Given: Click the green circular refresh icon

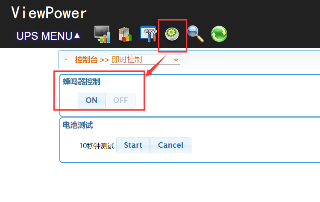Looking at the screenshot, I should pyautogui.click(x=219, y=34).
